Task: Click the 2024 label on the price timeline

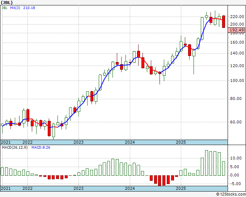Action: pyautogui.click(x=130, y=142)
